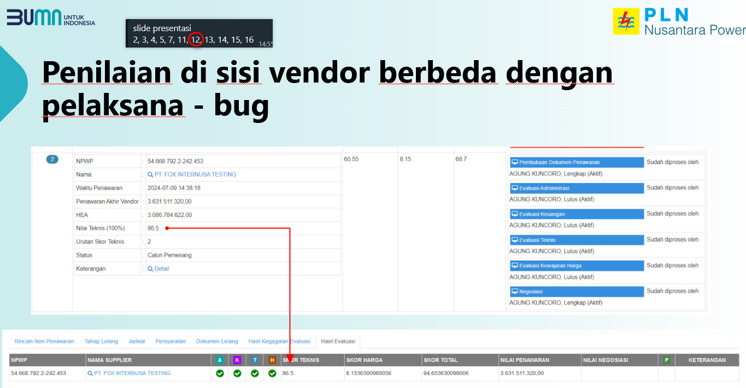Click the Evaluasi Administrasi button
Image resolution: width=746 pixels, height=388 pixels.
pyautogui.click(x=577, y=188)
